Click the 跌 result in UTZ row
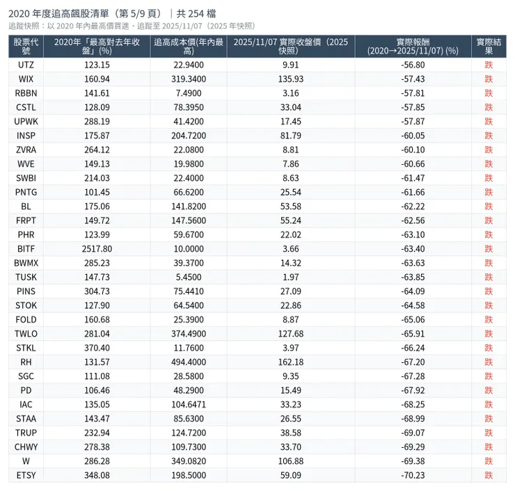This screenshot has width=515, height=491. click(489, 65)
